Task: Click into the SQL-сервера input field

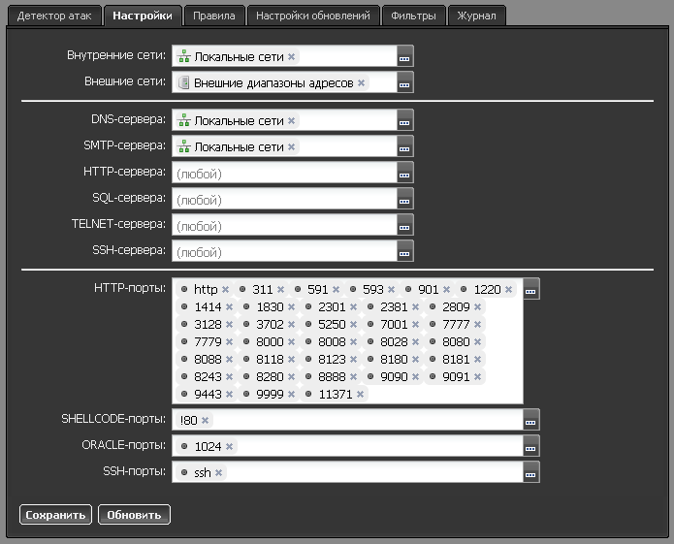Action: click(x=285, y=200)
